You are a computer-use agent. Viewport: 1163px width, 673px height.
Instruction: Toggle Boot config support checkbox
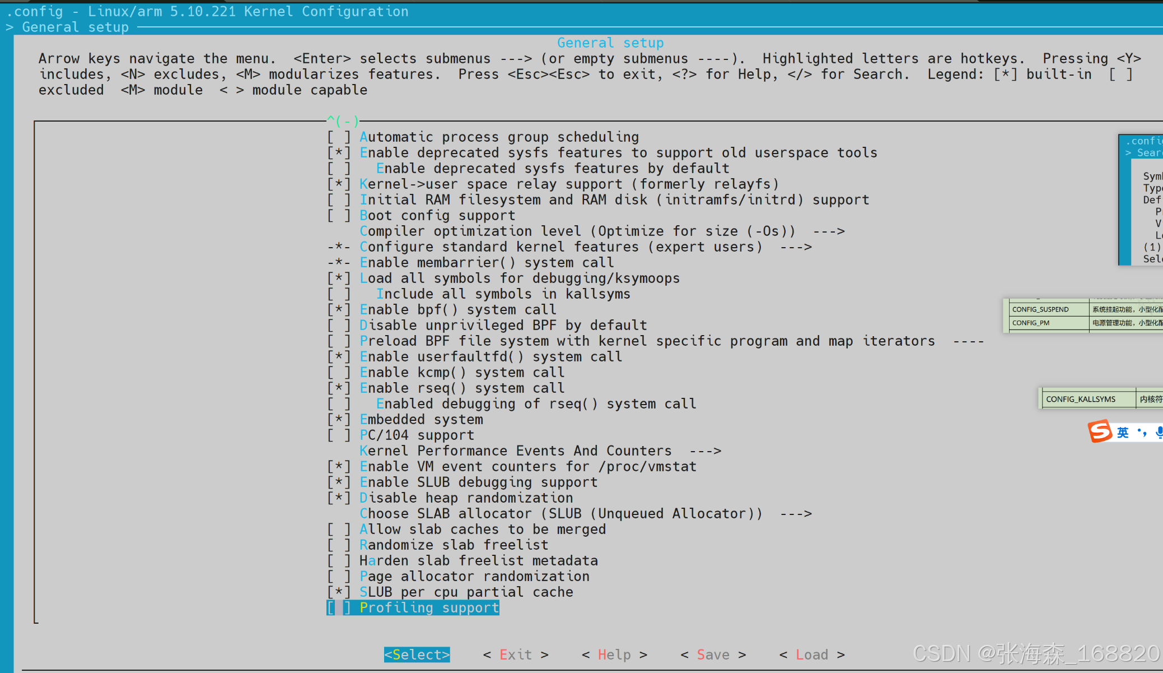[339, 216]
